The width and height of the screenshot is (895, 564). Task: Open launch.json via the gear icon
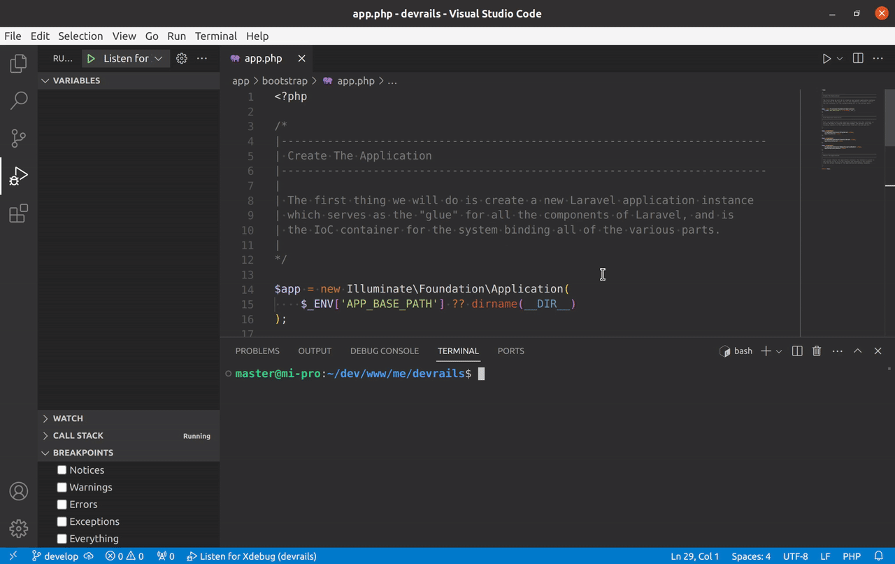click(182, 59)
